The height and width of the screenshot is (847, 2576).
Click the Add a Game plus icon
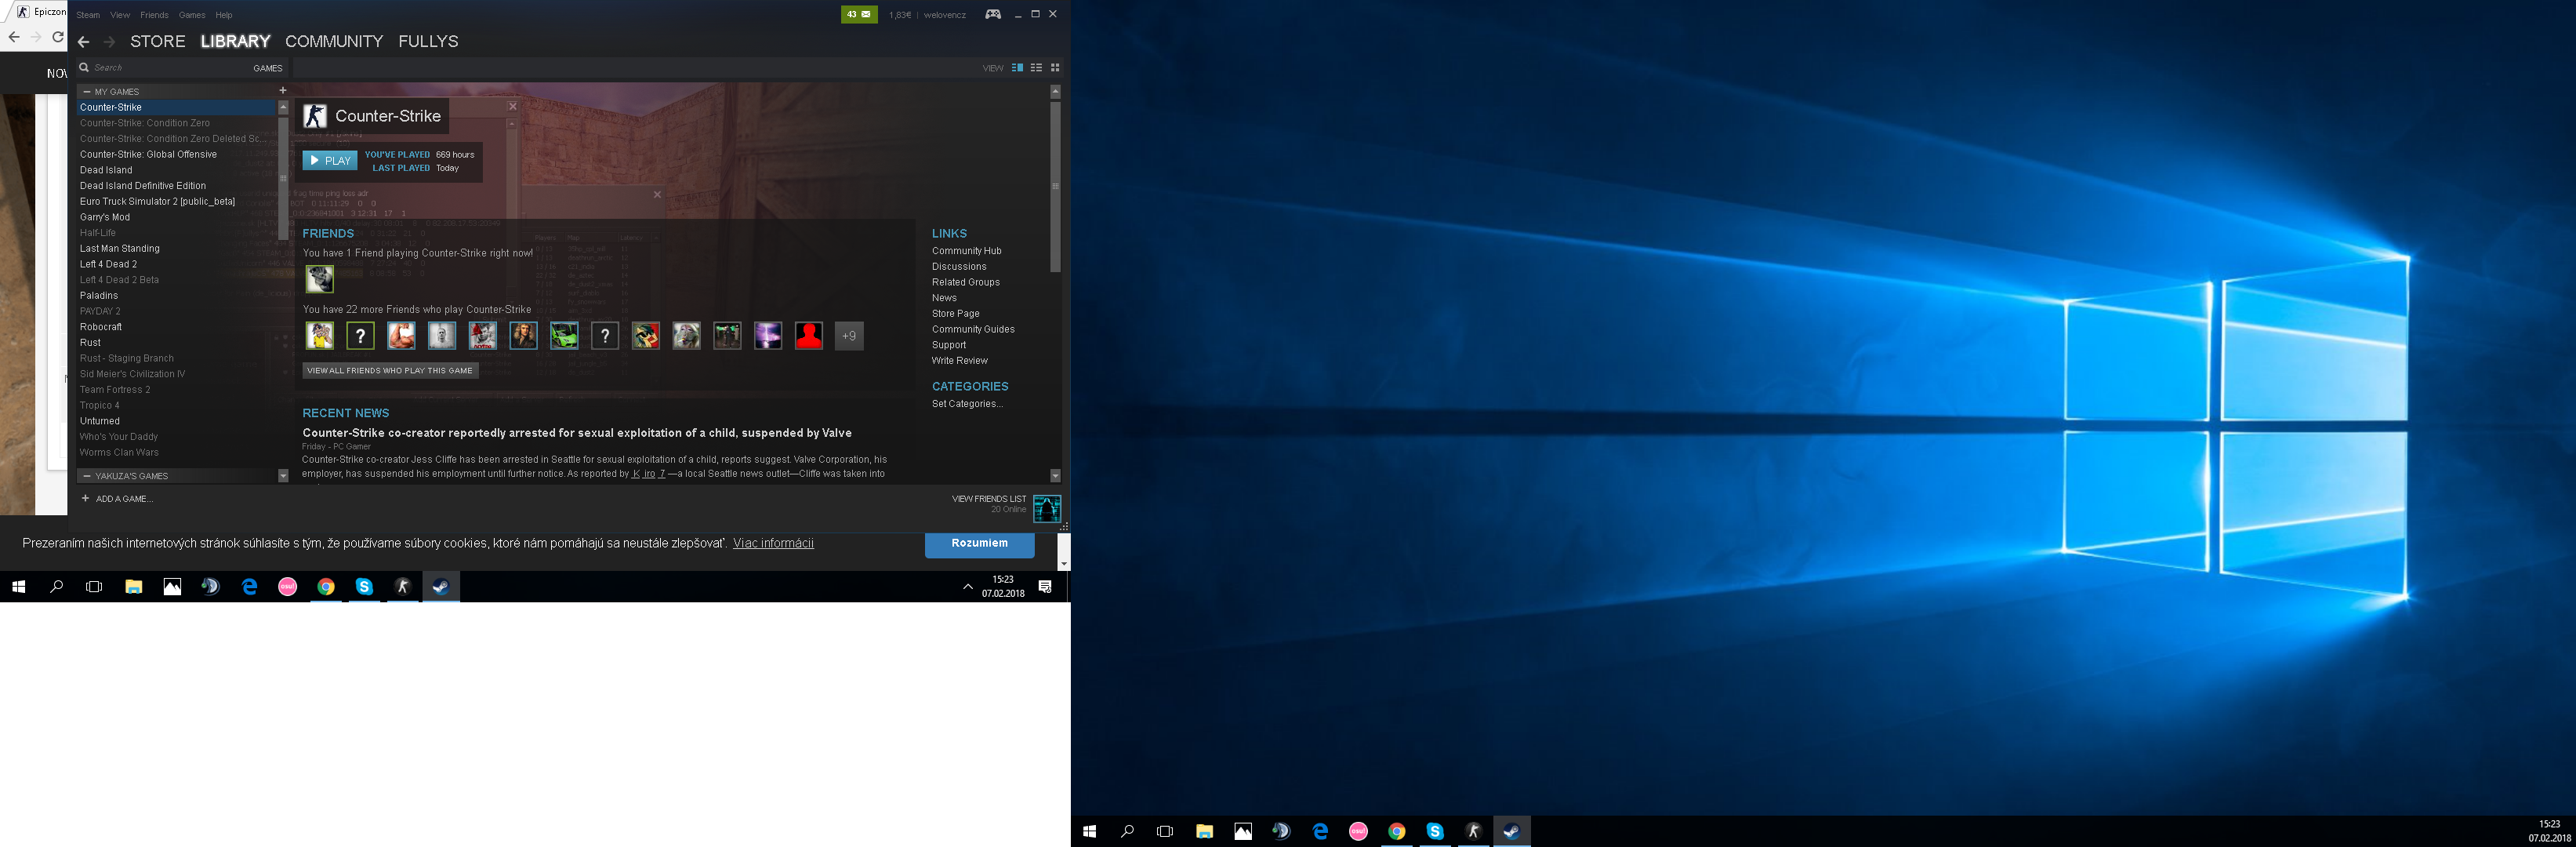[86, 498]
